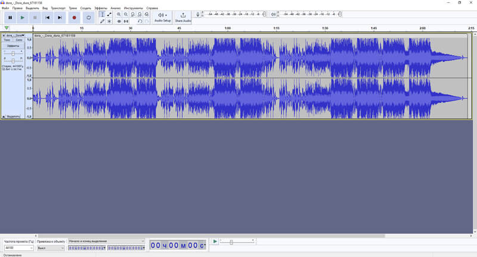Adjust the playback speed slider

pyautogui.click(x=231, y=242)
